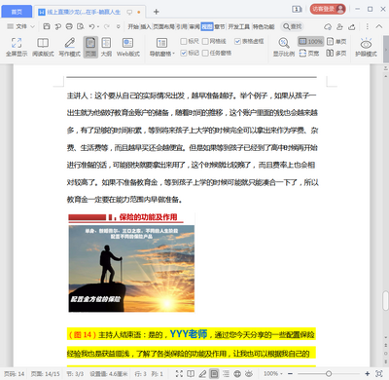Open quick access toolbar customize dropdown

(x=119, y=26)
